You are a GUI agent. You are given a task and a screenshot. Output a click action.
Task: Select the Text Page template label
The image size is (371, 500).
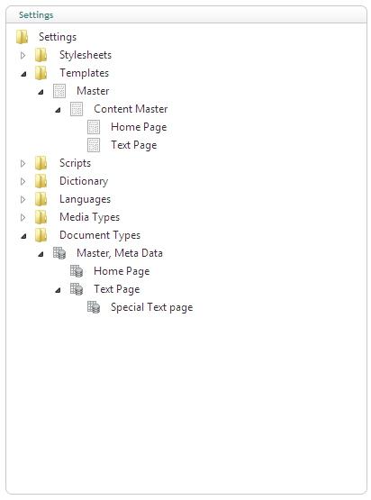point(134,145)
